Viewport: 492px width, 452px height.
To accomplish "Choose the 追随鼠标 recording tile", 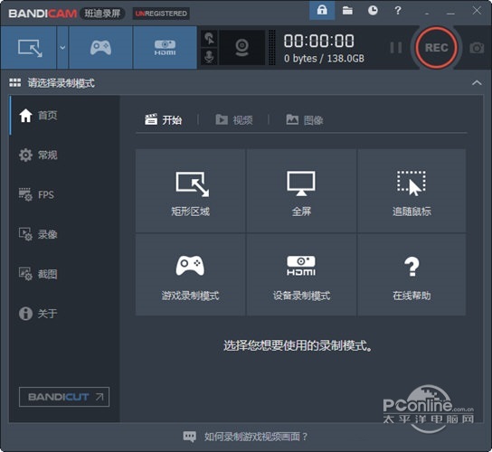I will [412, 191].
